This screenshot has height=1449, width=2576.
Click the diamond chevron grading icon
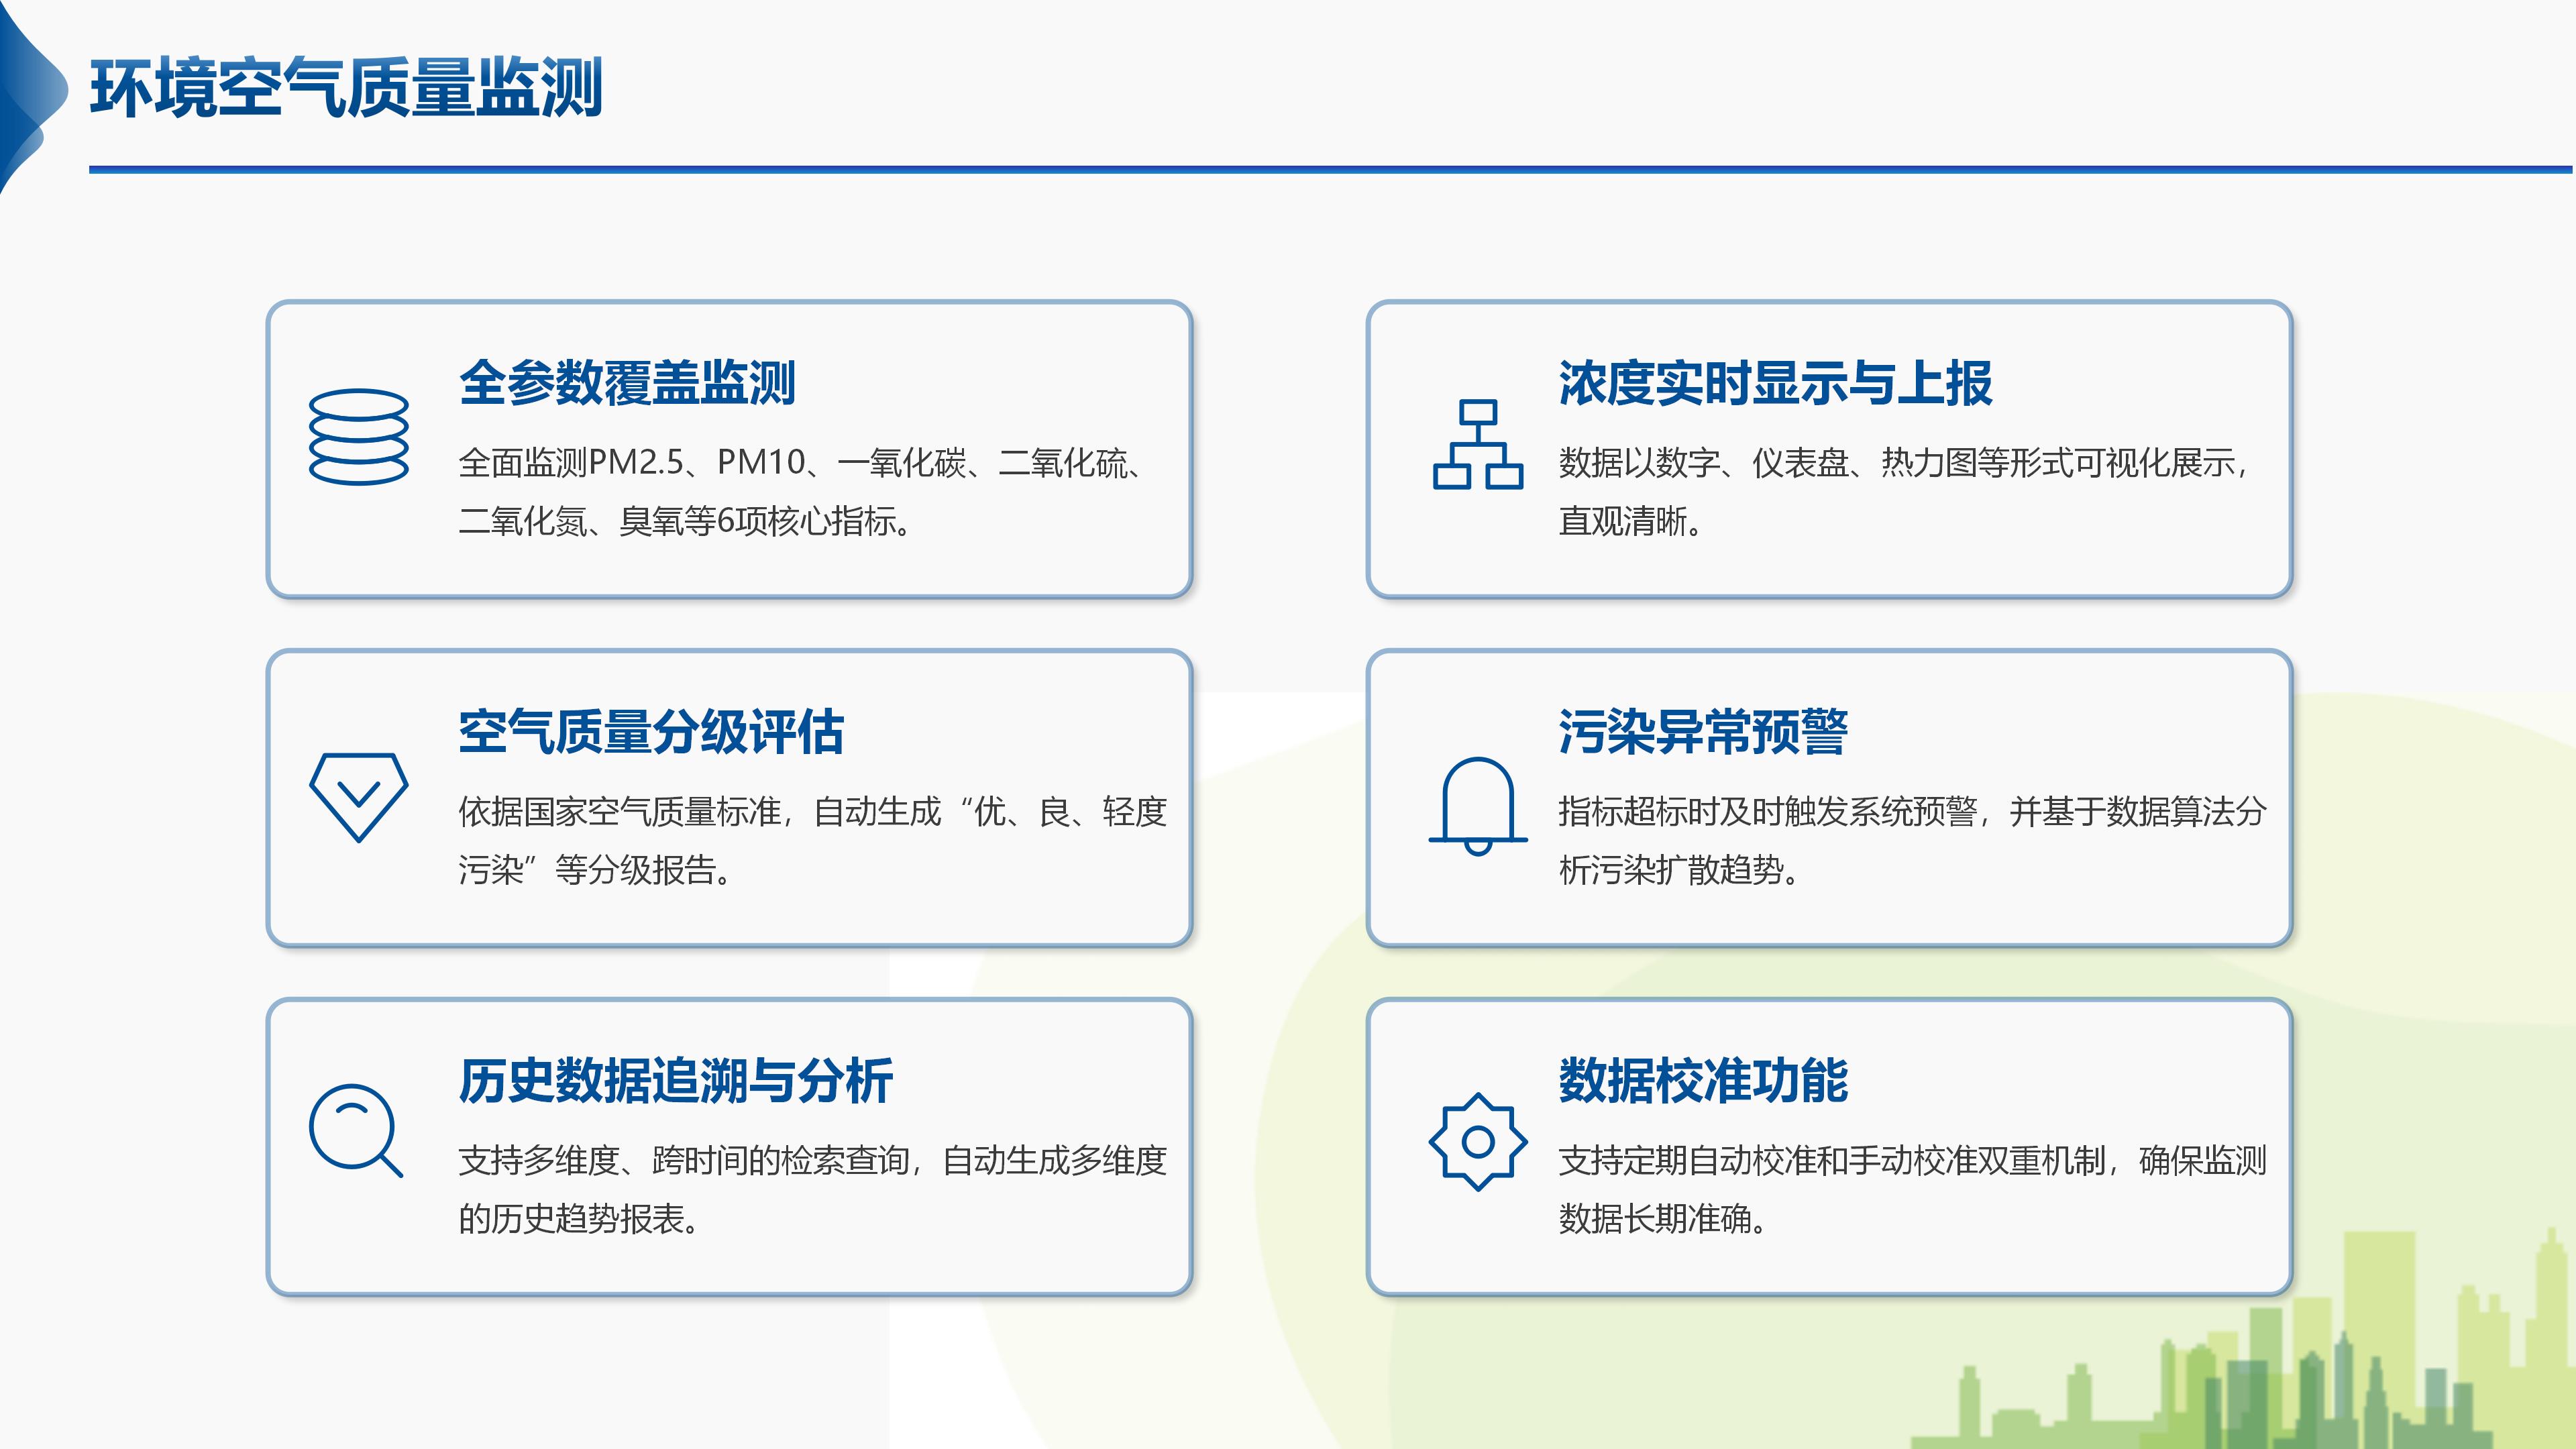(359, 797)
